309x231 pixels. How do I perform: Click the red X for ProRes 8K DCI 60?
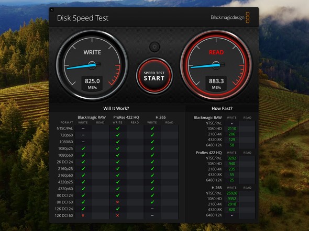point(117,202)
